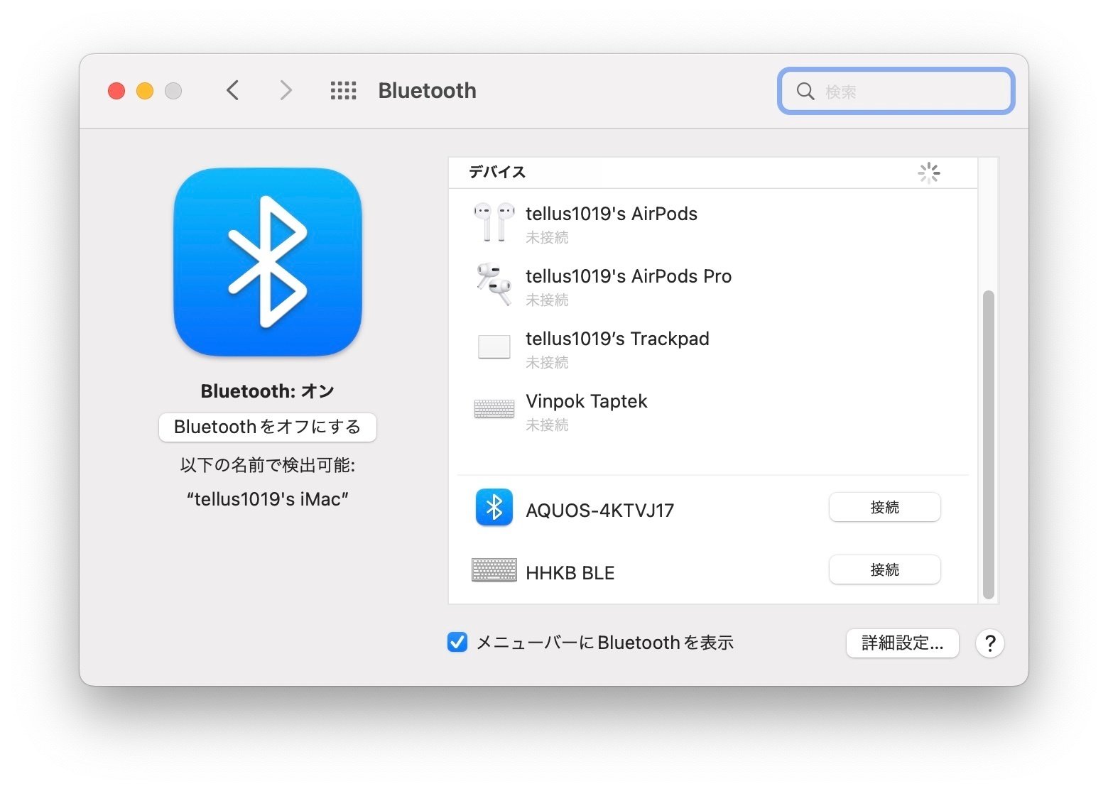Connect to AQUOS-4KTVJ17 with 接続
The width and height of the screenshot is (1108, 791).
point(885,507)
